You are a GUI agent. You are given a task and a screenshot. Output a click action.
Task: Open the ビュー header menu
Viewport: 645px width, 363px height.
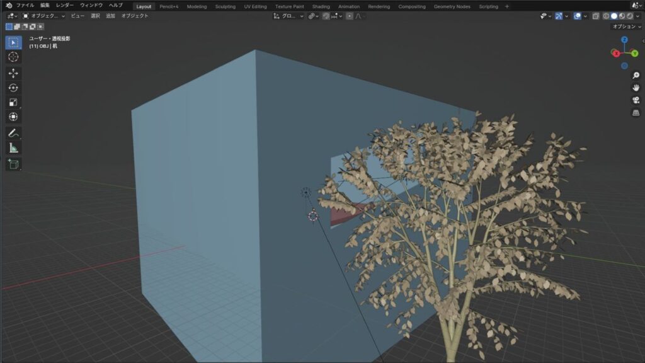pyautogui.click(x=77, y=16)
